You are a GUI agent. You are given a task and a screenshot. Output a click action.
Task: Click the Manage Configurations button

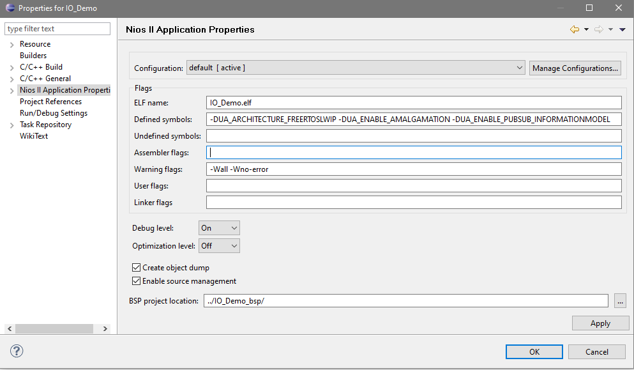[575, 68]
